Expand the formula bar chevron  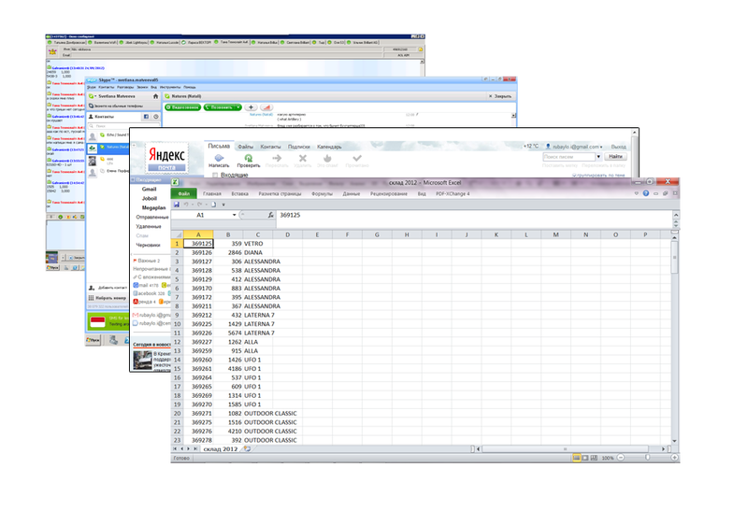point(675,216)
